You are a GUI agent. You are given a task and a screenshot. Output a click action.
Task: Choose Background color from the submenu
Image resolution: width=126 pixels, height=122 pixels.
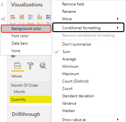[26, 29]
